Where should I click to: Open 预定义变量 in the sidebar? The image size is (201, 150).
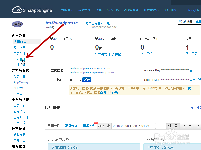(x=21, y=76)
